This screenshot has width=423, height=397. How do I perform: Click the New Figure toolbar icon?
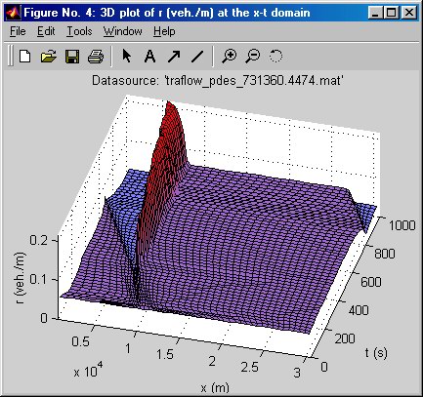(x=25, y=57)
